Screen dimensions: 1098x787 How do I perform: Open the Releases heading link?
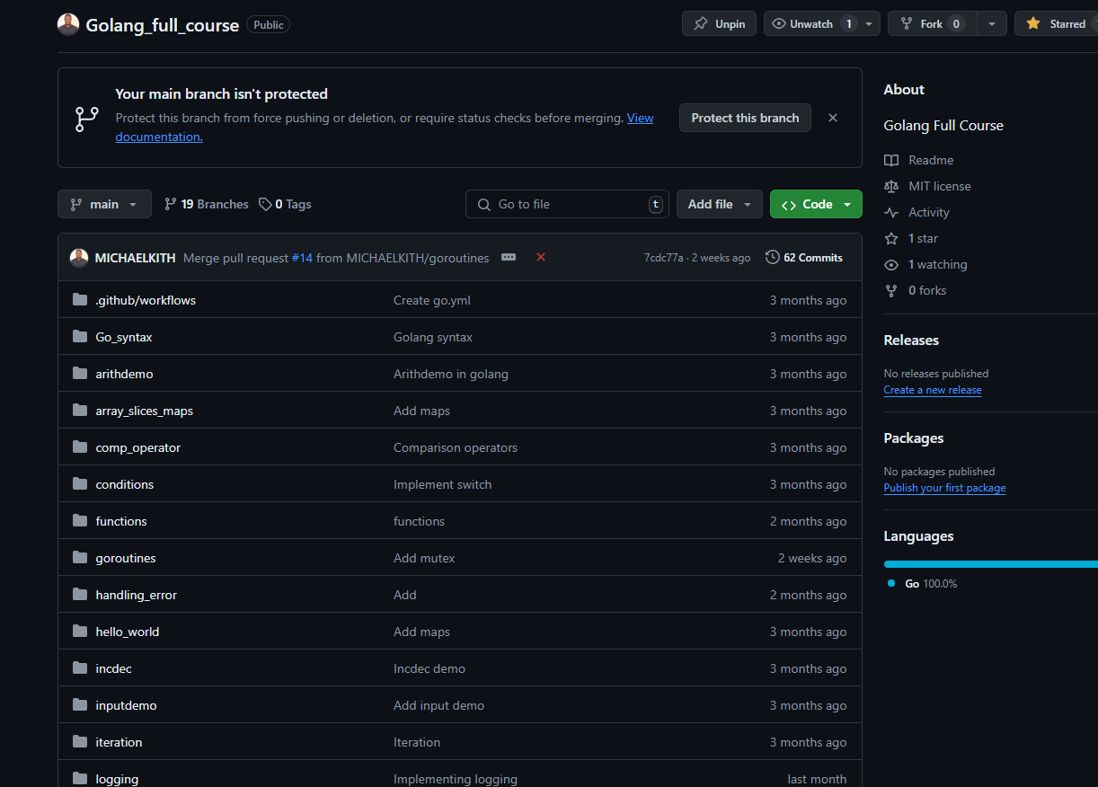(911, 340)
